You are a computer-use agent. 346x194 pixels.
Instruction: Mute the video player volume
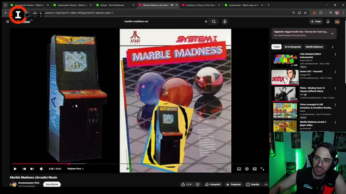[x=41, y=169]
